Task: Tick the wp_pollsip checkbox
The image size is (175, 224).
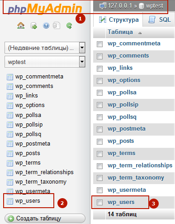Action: [x=99, y=105]
